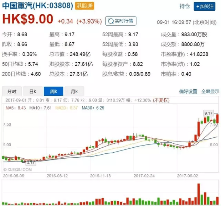Switch to the 日k chart tab
The width and height of the screenshot is (221, 206).
coord(33,91)
